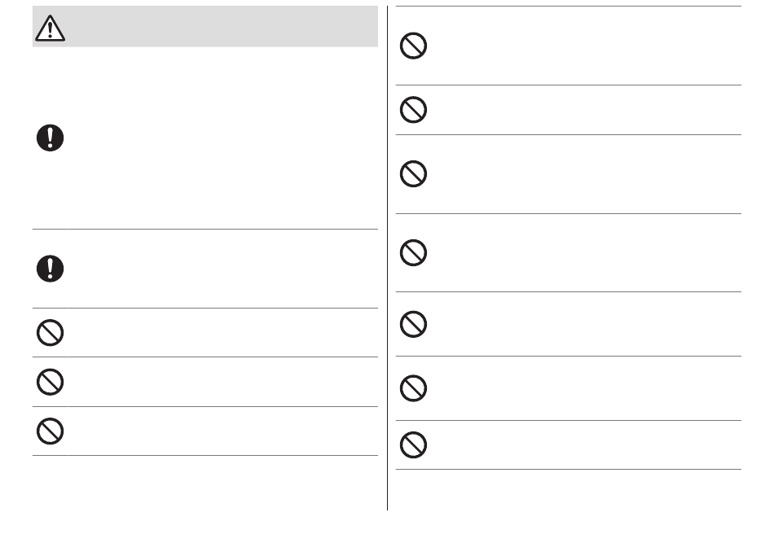Select first prohibition icon in left column
Image resolution: width=774 pixels, height=534 pixels.
coord(50,333)
